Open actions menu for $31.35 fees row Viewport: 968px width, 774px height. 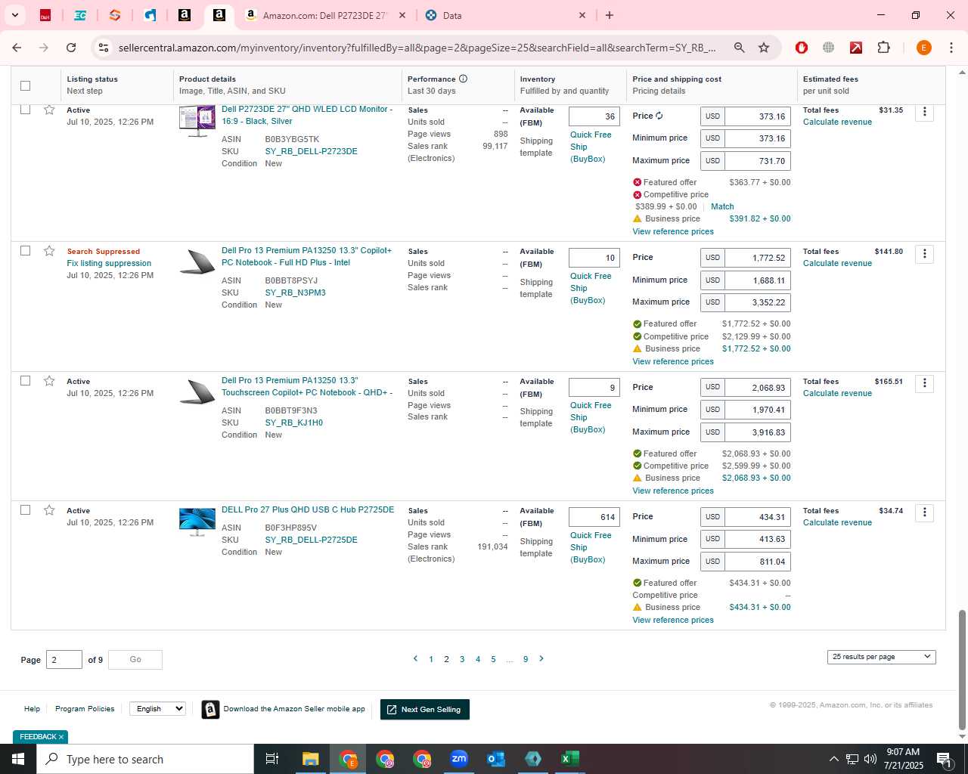click(x=924, y=112)
